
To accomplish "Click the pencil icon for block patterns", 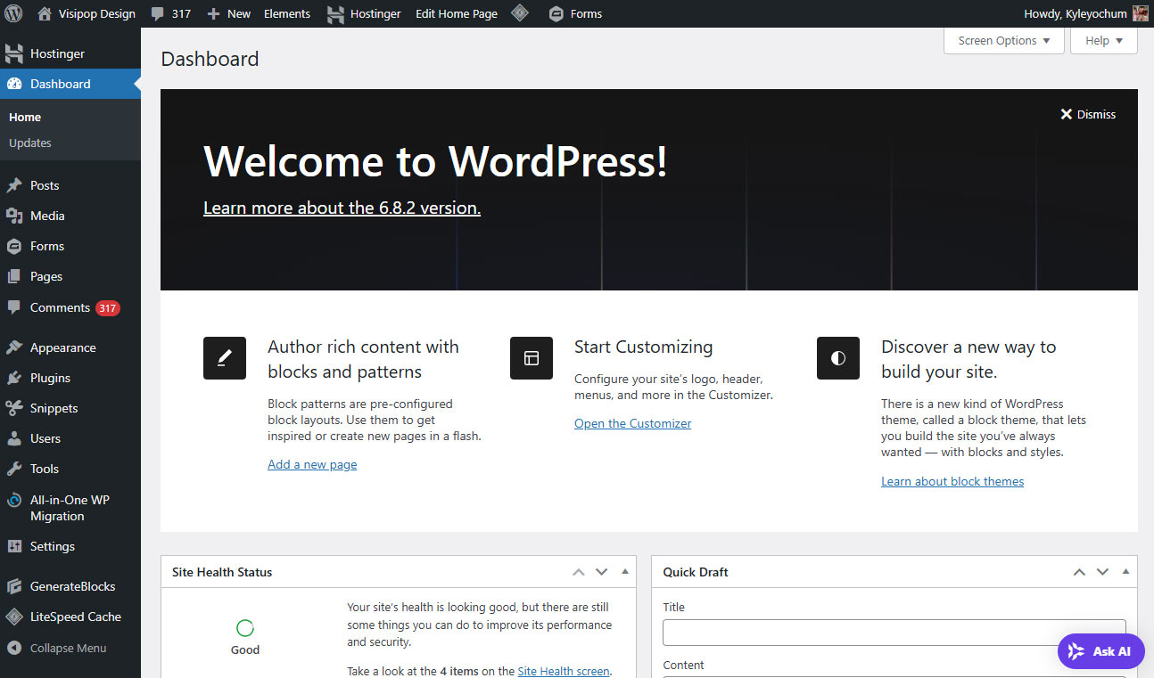I will coord(225,358).
